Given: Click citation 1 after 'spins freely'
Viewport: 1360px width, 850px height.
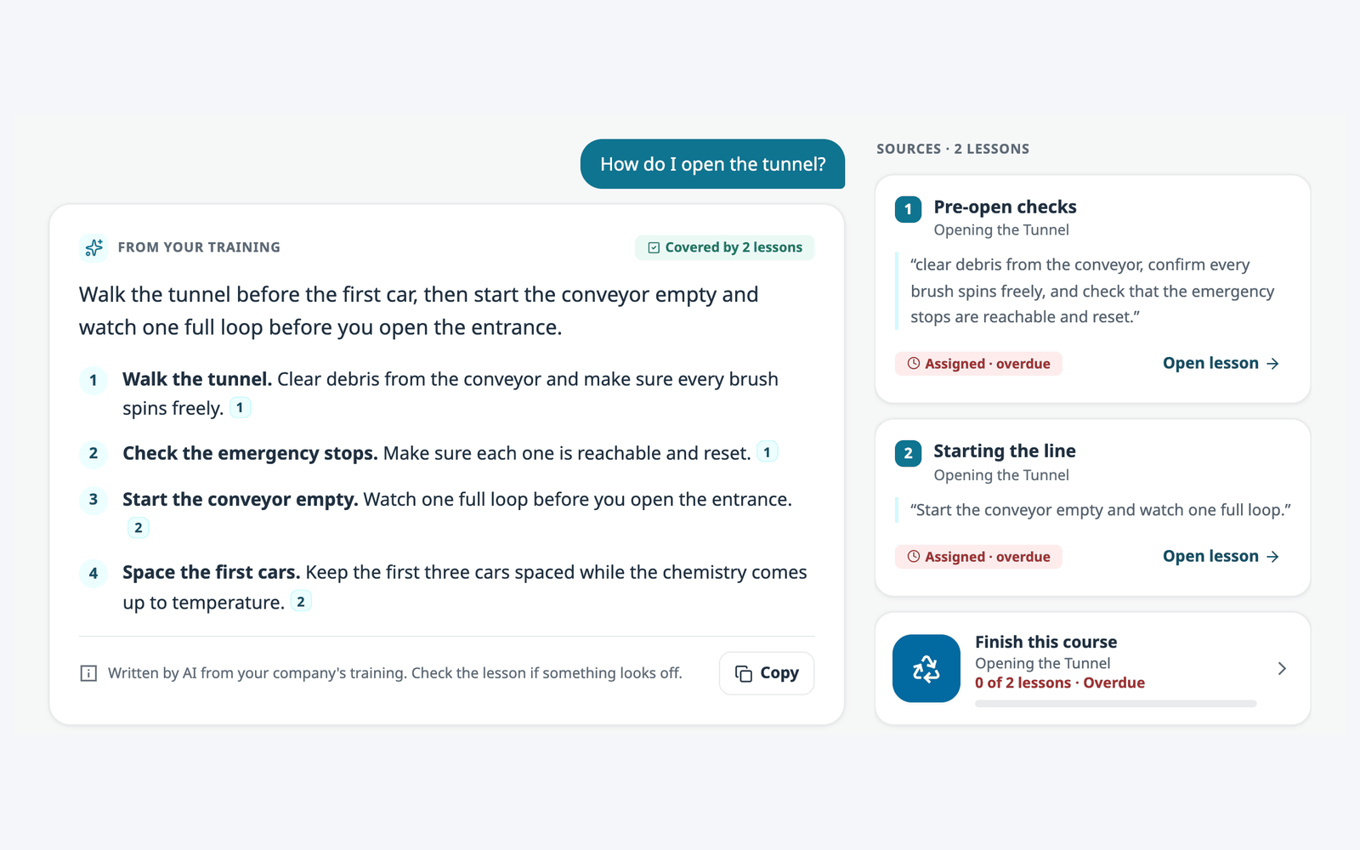Looking at the screenshot, I should click(x=240, y=408).
